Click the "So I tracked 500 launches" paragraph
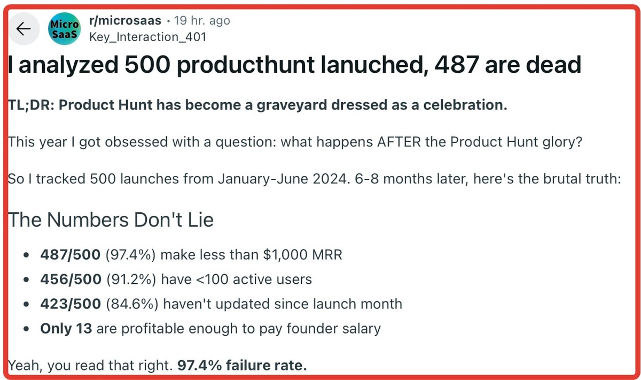This screenshot has width=641, height=380. [x=314, y=178]
